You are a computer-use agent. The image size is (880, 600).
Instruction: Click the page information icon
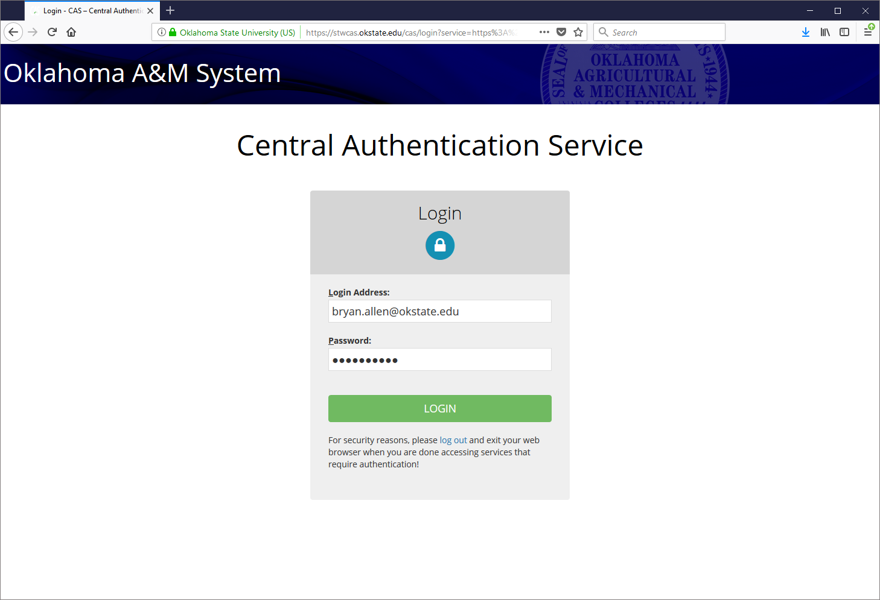pyautogui.click(x=161, y=32)
